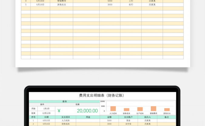Select the '金额' column header

[x=109, y=117]
